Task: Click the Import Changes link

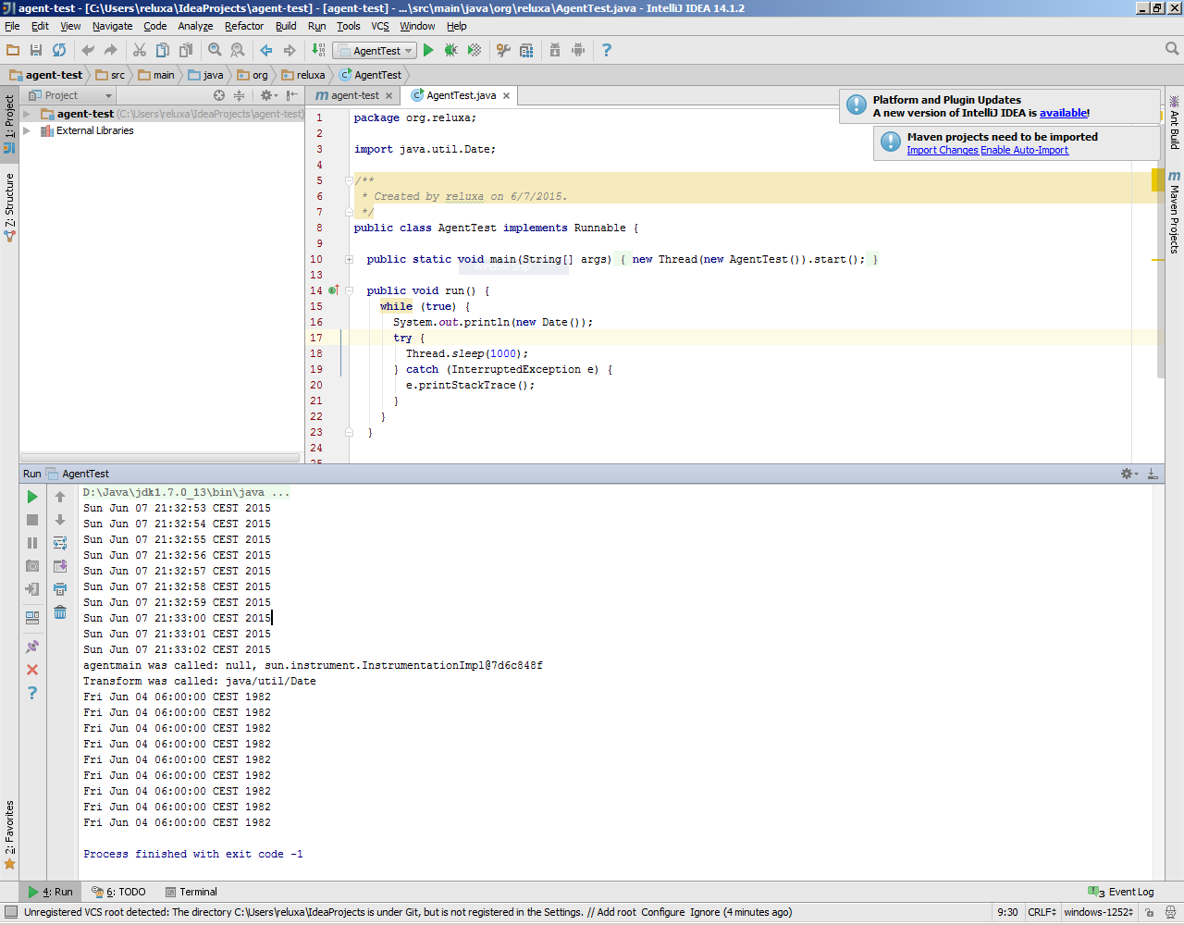Action: click(943, 150)
